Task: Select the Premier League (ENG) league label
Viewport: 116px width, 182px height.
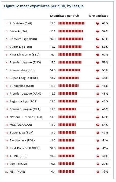Action: [25, 62]
